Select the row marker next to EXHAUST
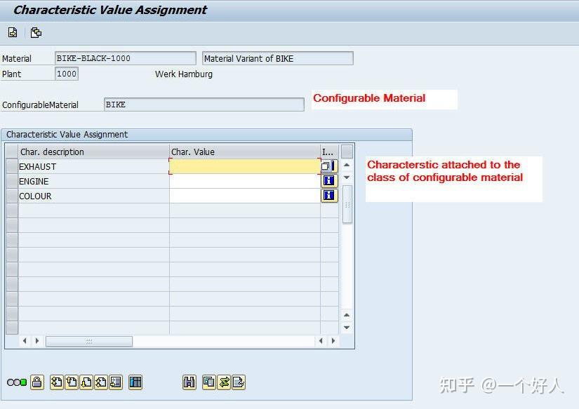This screenshot has height=409, width=579. click(x=12, y=166)
